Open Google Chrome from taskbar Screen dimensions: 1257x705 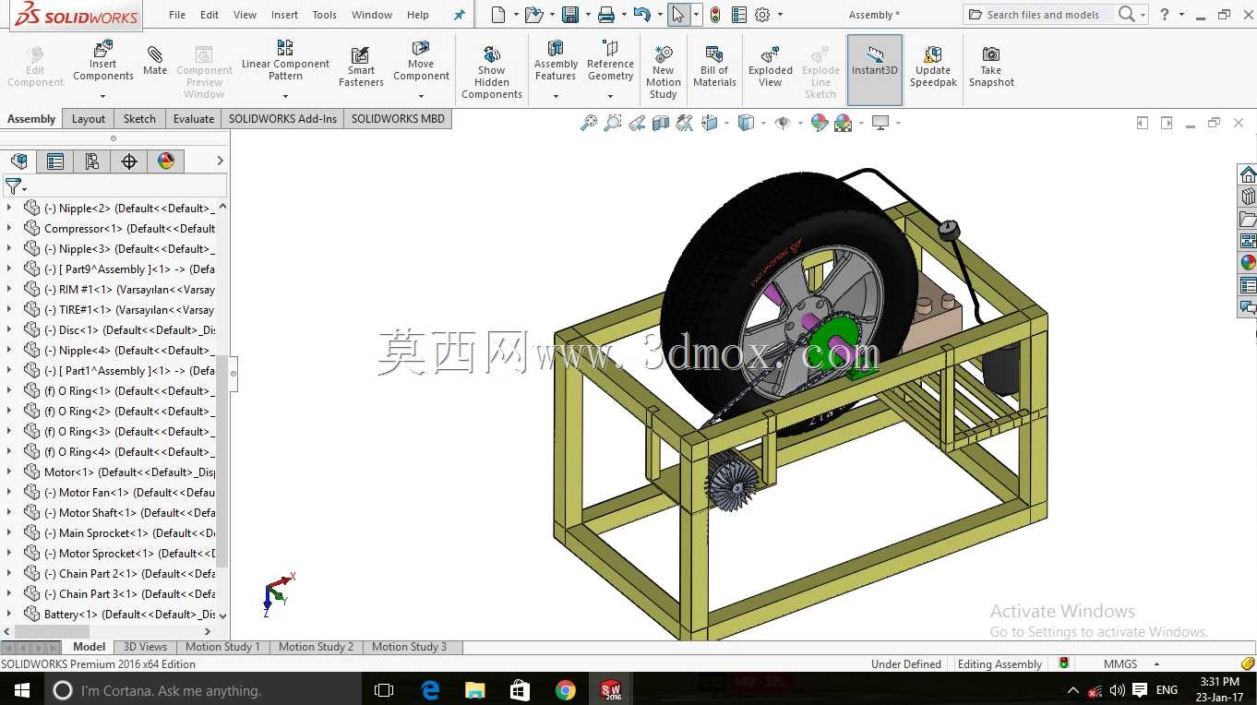[566, 689]
